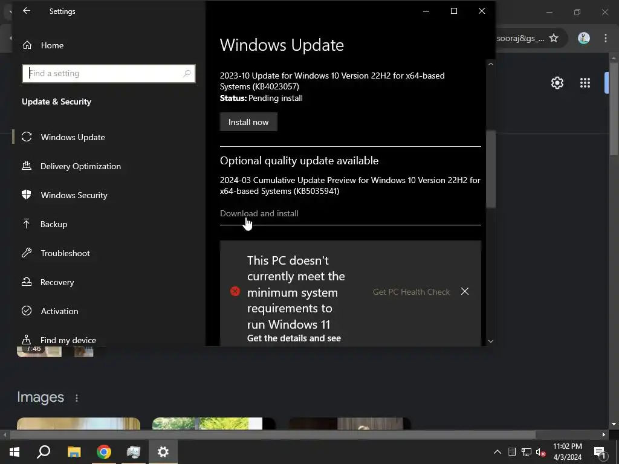Maximize the Settings window
The height and width of the screenshot is (464, 619).
(x=454, y=11)
